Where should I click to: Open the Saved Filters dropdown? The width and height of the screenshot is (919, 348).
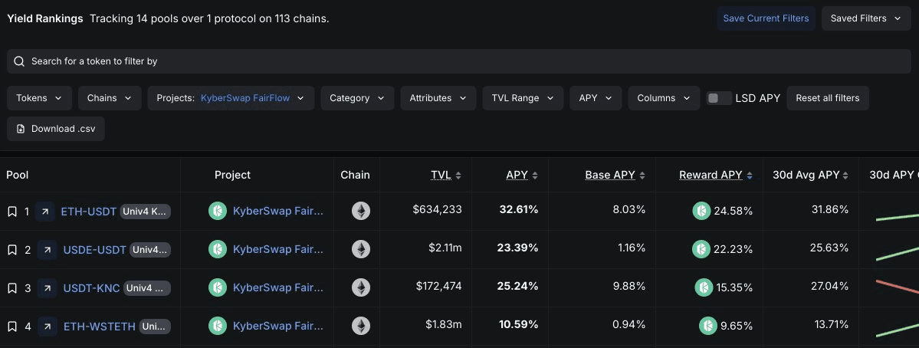(866, 18)
